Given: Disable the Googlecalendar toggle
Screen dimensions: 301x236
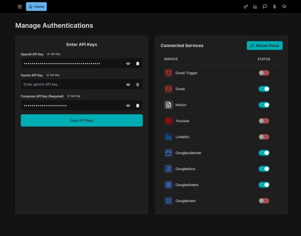Looking at the screenshot, I should coord(264,153).
